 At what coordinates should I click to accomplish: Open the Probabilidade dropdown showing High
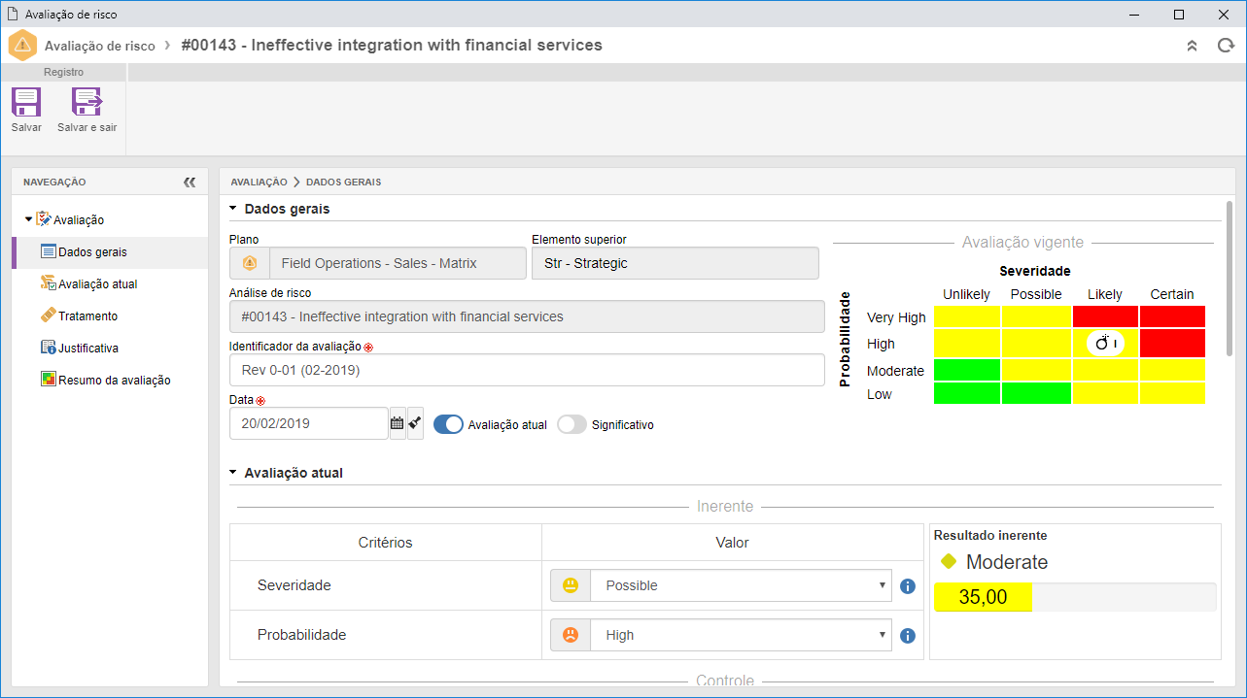click(x=741, y=635)
